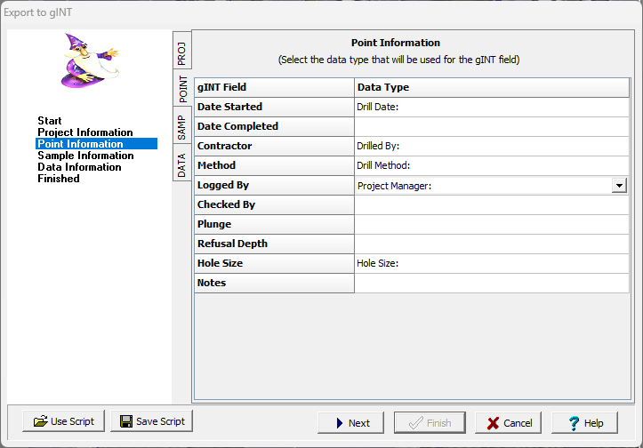
Task: Click the Use Script button
Action: [x=64, y=421]
